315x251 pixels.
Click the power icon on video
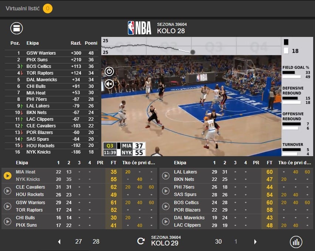[x=109, y=71]
